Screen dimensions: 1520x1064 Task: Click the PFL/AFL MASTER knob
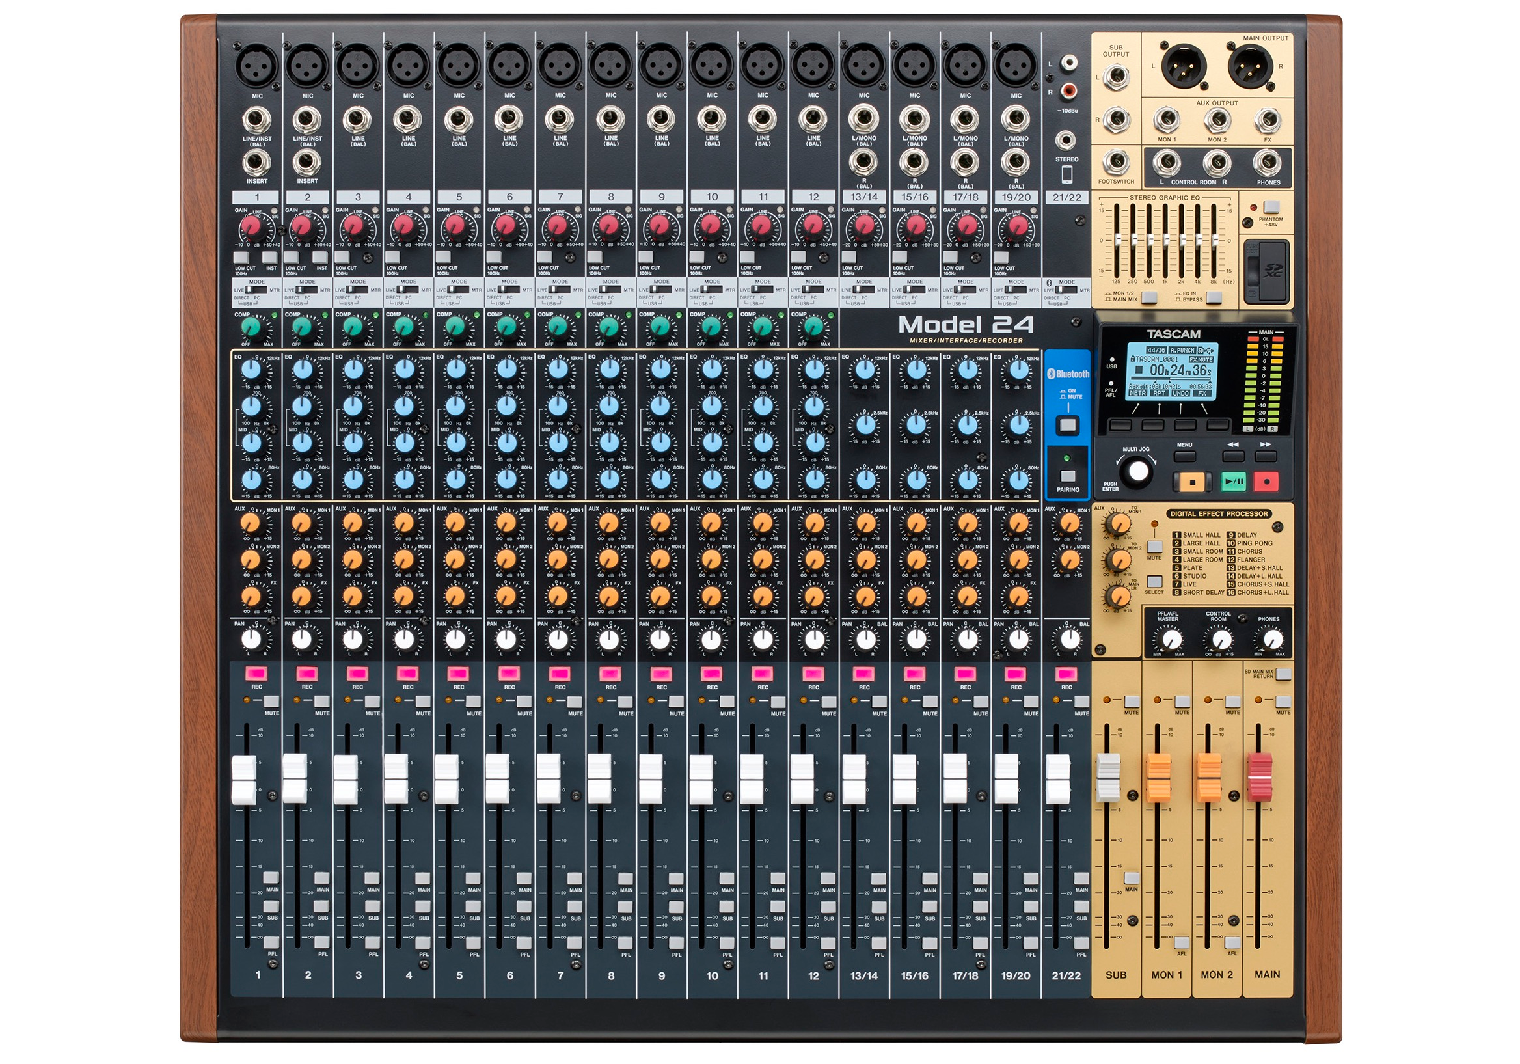pyautogui.click(x=1171, y=640)
